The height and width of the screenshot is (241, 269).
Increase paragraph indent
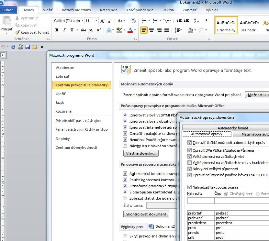pos(186,21)
